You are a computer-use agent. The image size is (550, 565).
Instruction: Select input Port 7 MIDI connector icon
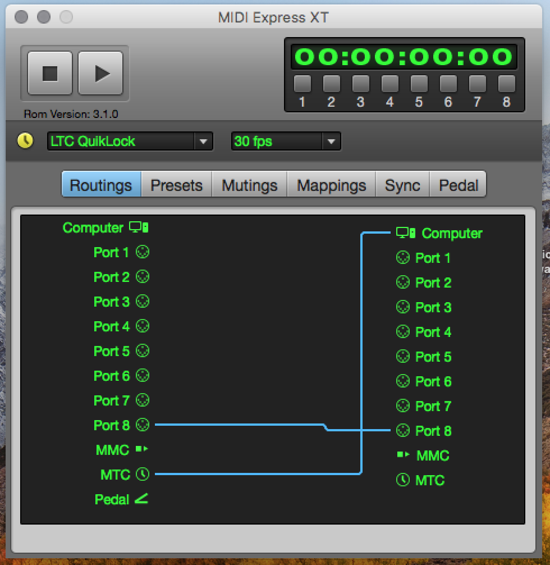pyautogui.click(x=143, y=400)
